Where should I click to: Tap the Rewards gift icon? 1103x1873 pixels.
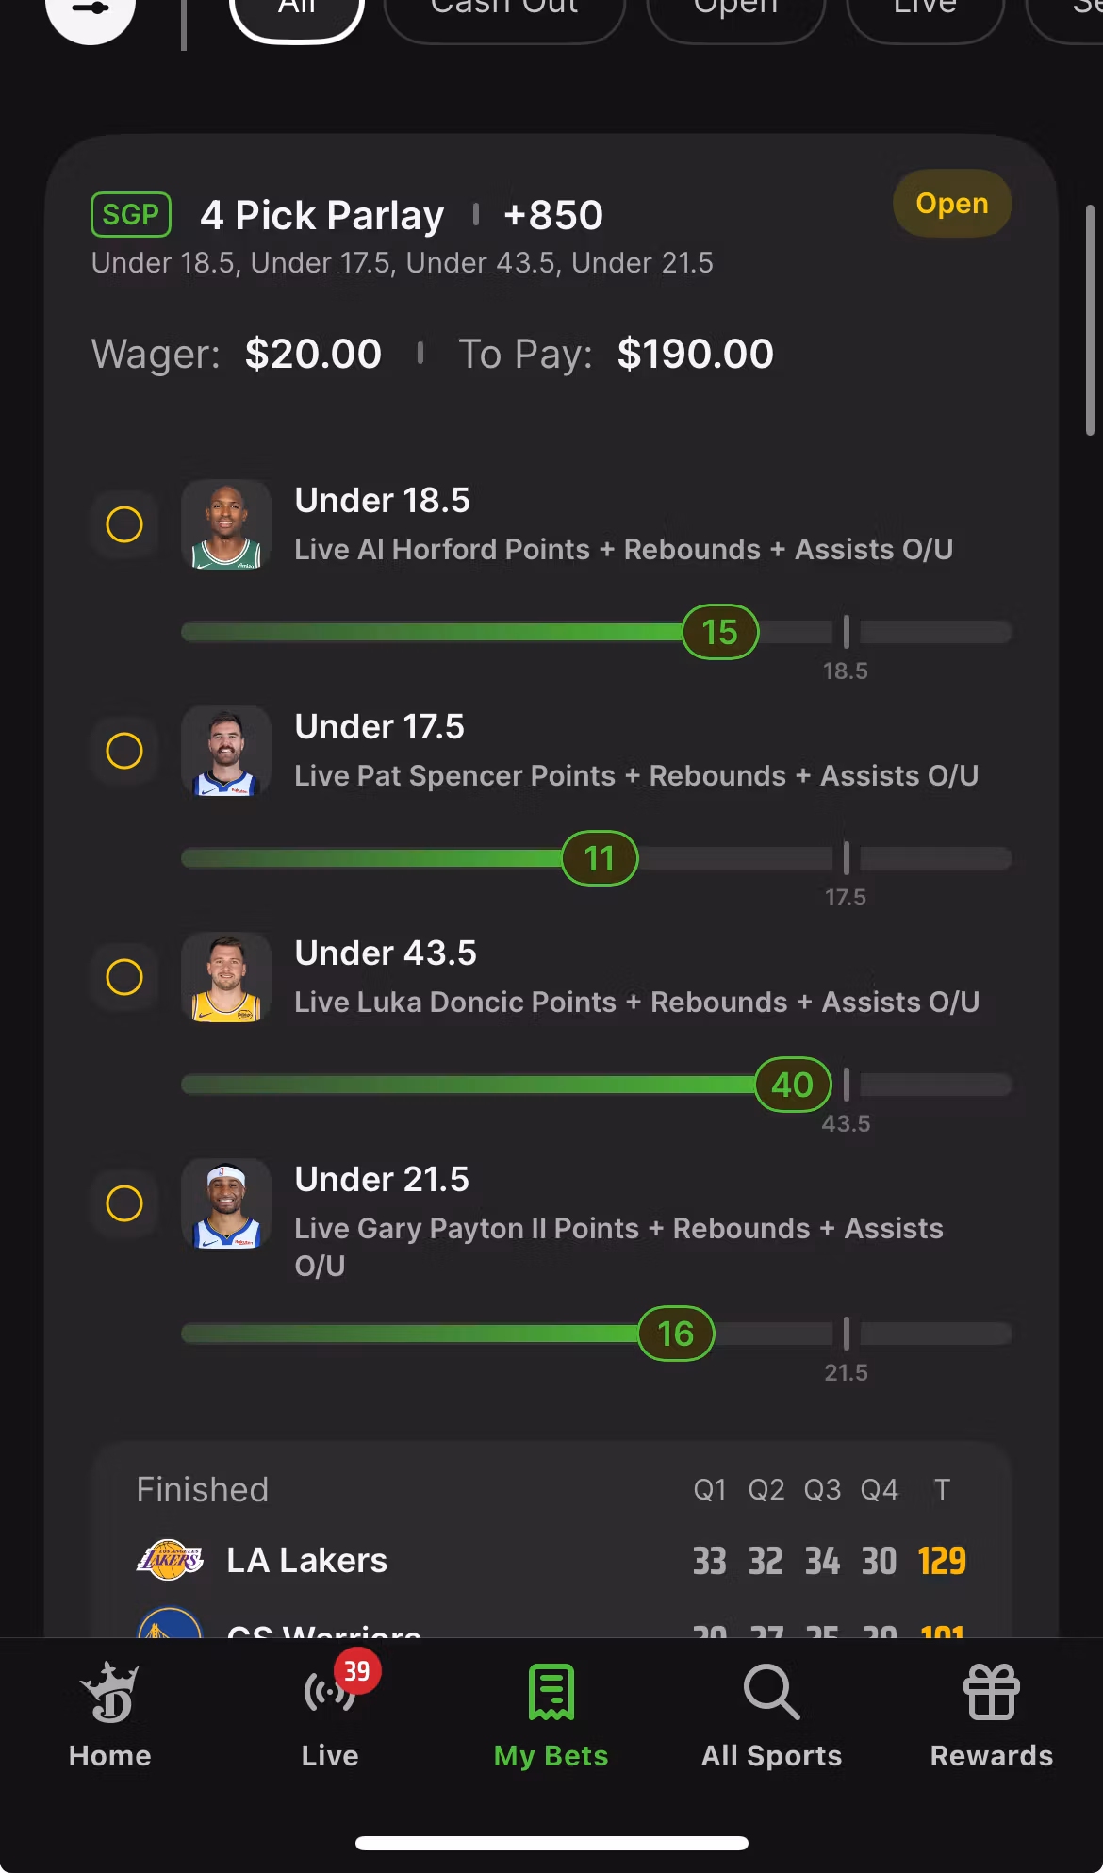[x=992, y=1692]
